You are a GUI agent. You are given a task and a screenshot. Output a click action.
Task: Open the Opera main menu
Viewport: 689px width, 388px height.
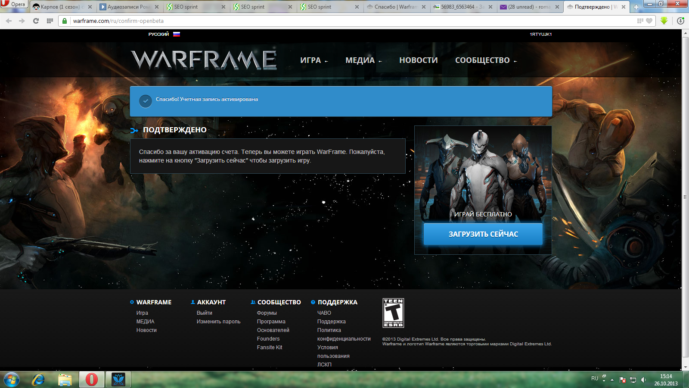pyautogui.click(x=13, y=4)
